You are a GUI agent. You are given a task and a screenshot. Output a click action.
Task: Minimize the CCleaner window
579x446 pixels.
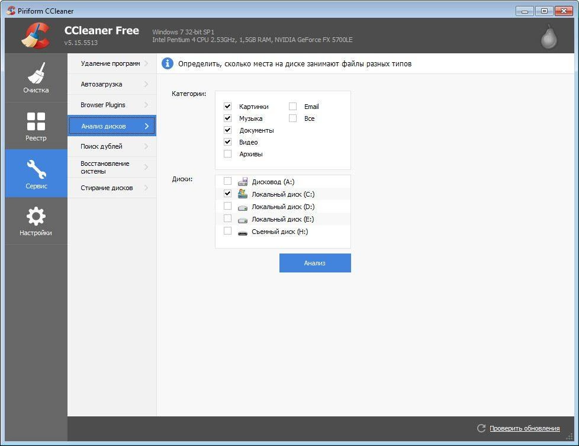(525, 11)
